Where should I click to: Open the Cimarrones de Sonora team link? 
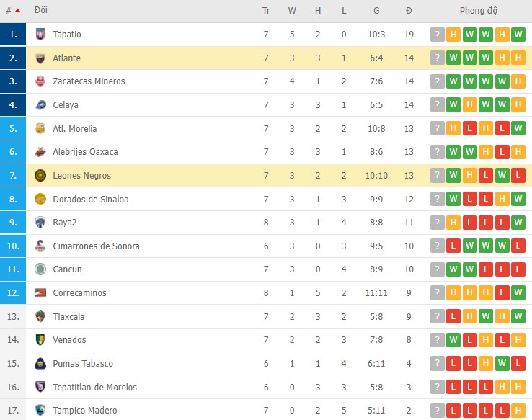96,246
